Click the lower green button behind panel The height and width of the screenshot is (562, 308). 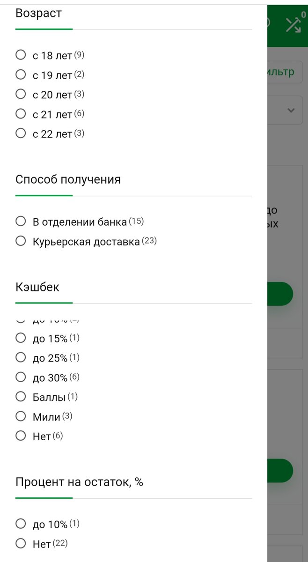[x=280, y=471]
